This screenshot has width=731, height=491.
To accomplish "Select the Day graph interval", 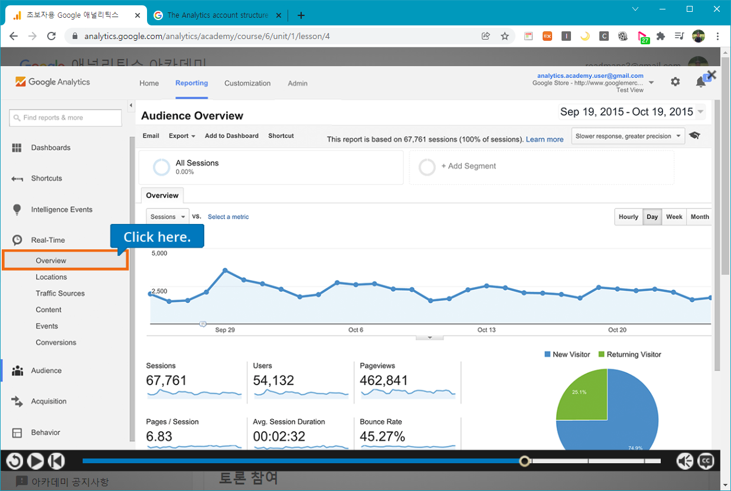I will (x=652, y=217).
